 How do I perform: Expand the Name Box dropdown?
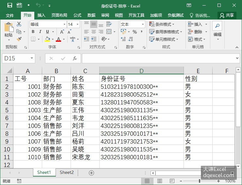click(32, 58)
